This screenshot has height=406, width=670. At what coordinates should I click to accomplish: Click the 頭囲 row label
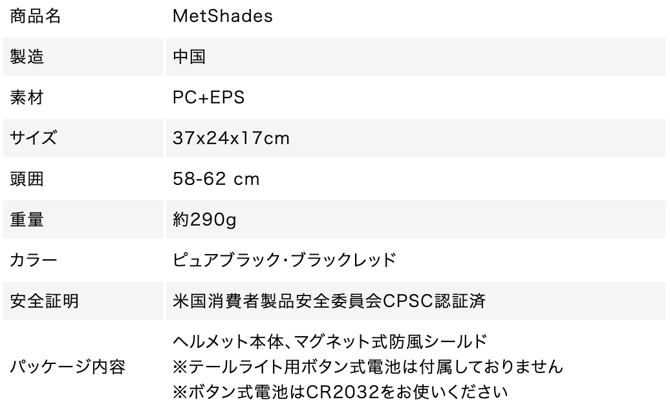pyautogui.click(x=27, y=178)
